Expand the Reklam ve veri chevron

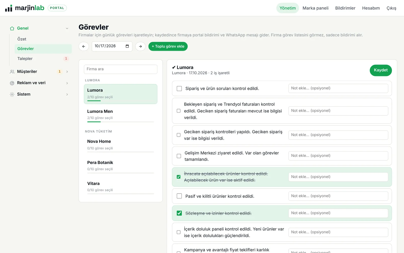[x=67, y=83]
